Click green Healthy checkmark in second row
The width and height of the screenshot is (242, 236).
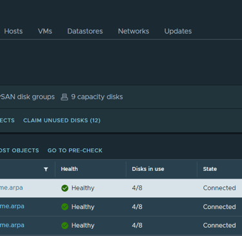pyautogui.click(x=65, y=207)
